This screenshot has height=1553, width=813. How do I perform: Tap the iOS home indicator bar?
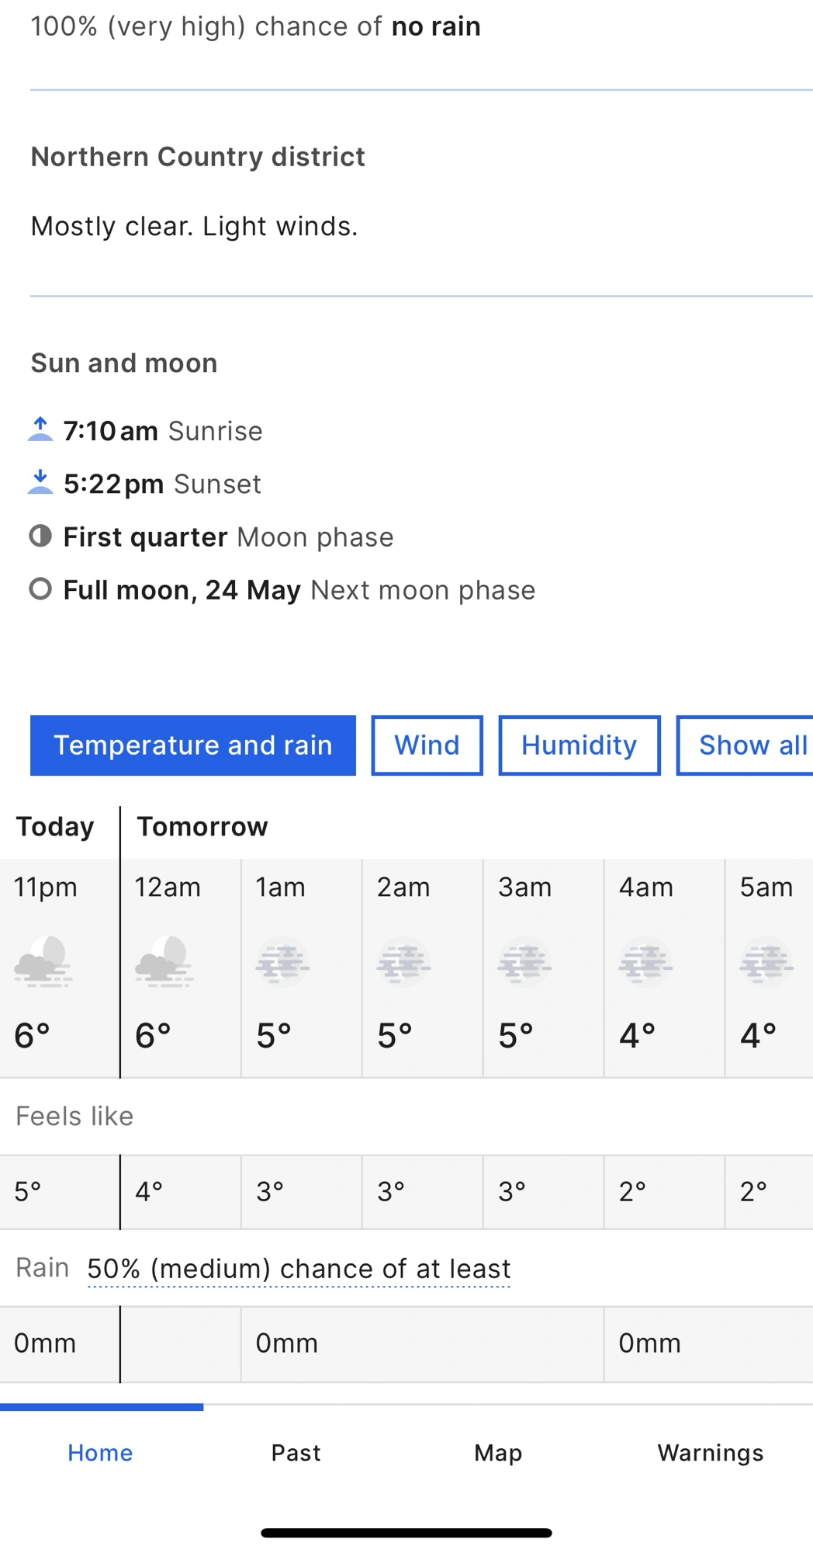click(x=406, y=1533)
